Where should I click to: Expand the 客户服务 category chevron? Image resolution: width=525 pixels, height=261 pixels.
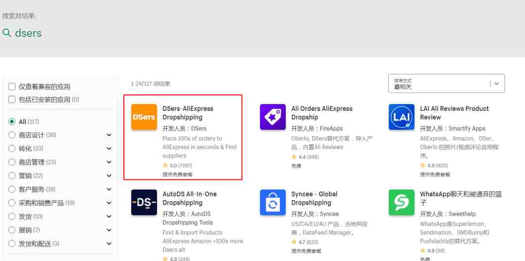(x=109, y=190)
